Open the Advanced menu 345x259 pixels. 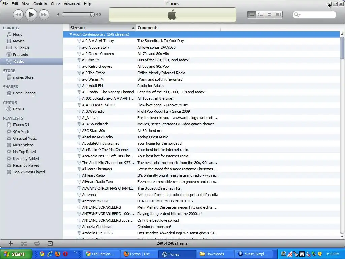[72, 4]
